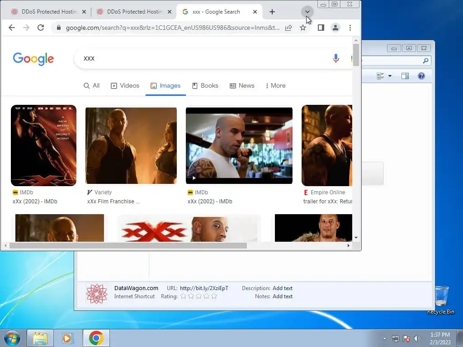Viewport: 463px width, 347px height.
Task: Bookmark this tab with the star icon
Action: [x=303, y=28]
